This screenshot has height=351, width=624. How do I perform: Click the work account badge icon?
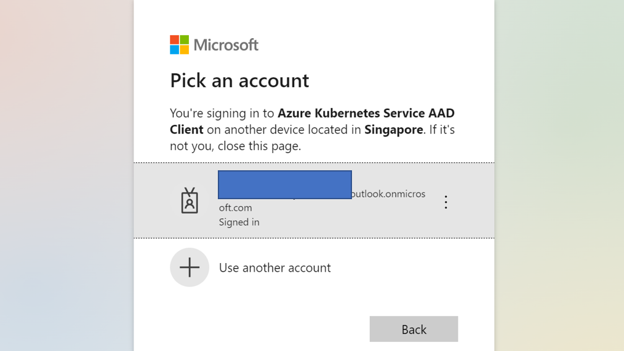(x=190, y=200)
